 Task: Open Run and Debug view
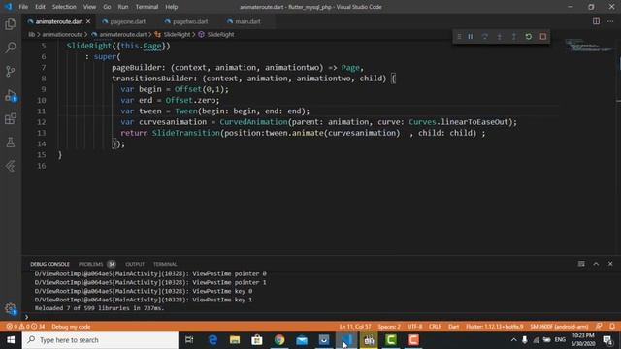11,95
